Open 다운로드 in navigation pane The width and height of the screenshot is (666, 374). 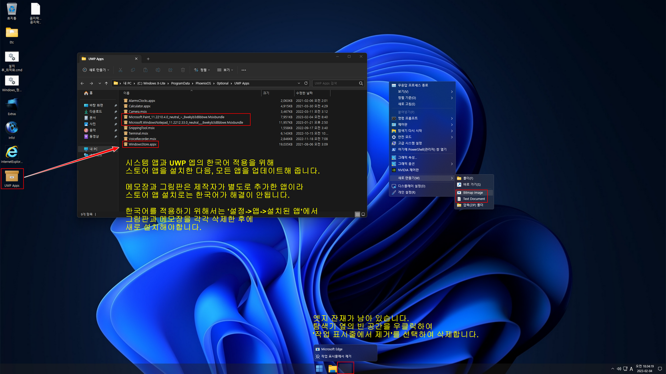pyautogui.click(x=96, y=111)
